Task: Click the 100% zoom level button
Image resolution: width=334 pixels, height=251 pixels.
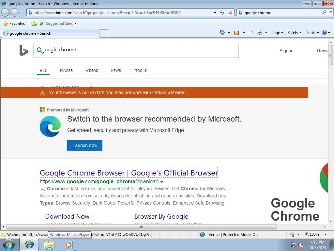Action: coord(312,234)
